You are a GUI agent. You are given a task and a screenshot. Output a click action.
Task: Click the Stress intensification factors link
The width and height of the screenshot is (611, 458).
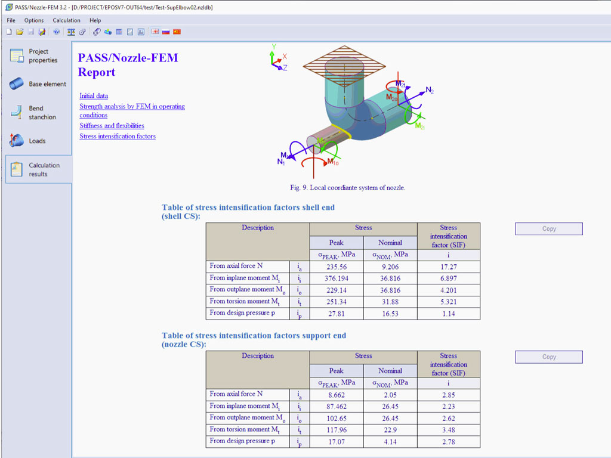pyautogui.click(x=118, y=137)
